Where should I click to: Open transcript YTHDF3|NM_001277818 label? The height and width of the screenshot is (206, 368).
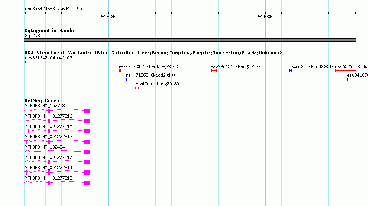click(x=48, y=178)
